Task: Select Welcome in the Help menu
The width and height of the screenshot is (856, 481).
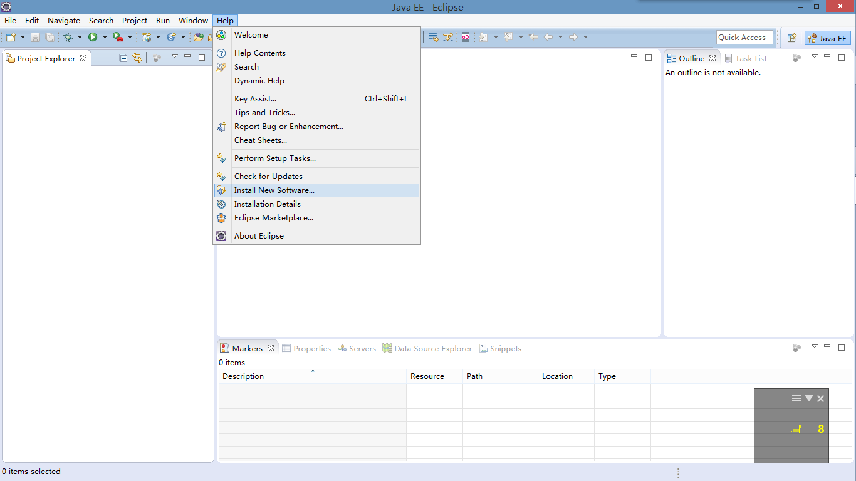Action: [x=317, y=35]
